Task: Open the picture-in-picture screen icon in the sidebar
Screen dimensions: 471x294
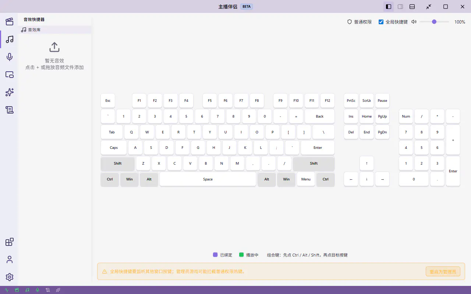Action: pyautogui.click(x=10, y=75)
